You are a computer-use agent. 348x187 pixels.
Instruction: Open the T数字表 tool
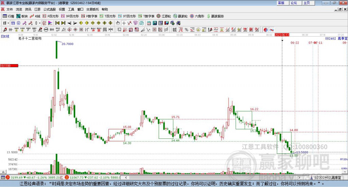[146, 16]
